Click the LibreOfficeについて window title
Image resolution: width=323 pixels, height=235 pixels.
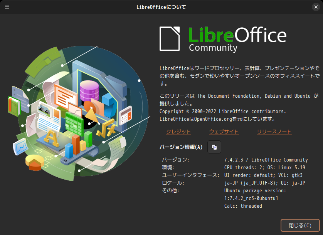tap(161, 7)
